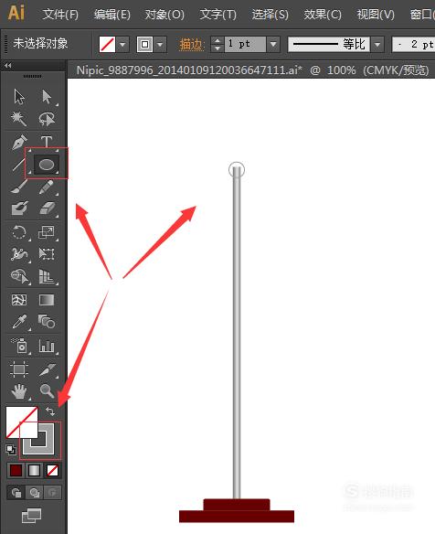
Task: Adjust the stroke weight stepper arrows
Action: [217, 44]
